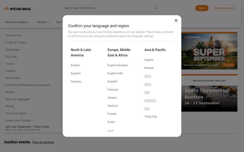Open Quarry & Aggregate category
Screen dimensions: 244x152
pos(17,99)
